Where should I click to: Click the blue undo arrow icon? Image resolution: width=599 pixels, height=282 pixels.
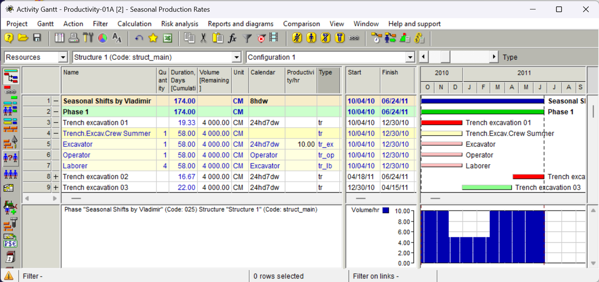tap(139, 38)
